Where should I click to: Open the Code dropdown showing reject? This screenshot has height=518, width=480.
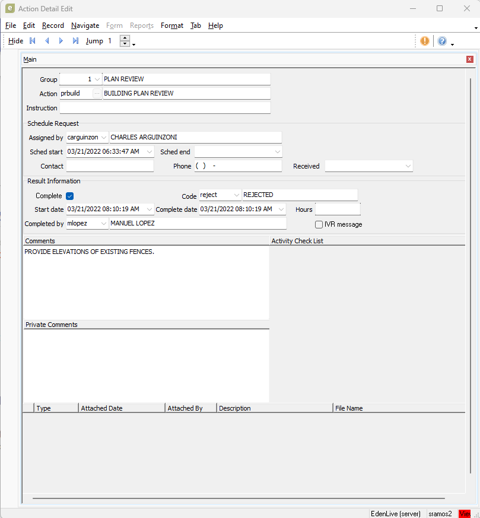237,195
